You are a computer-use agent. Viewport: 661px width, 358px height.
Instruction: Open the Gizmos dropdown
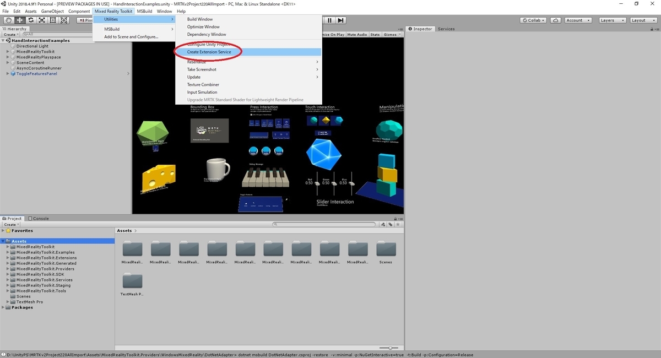391,34
